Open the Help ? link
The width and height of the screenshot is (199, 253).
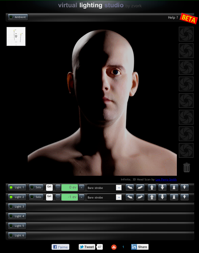pos(173,17)
